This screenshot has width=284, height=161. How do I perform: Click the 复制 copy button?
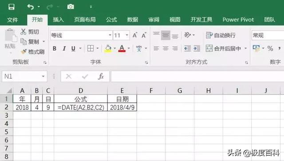(x=30, y=42)
